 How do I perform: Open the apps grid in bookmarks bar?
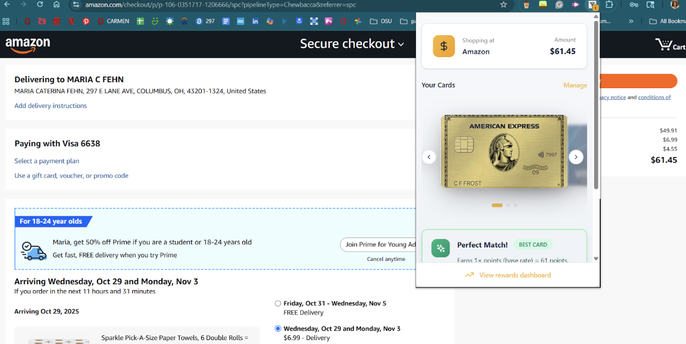tap(6, 21)
